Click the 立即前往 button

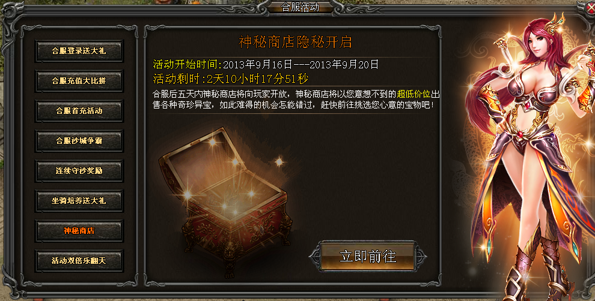pos(368,257)
